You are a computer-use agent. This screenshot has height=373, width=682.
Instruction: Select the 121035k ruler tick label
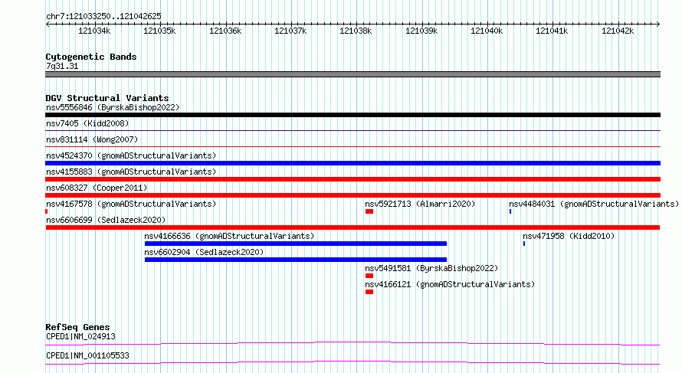coord(159,31)
